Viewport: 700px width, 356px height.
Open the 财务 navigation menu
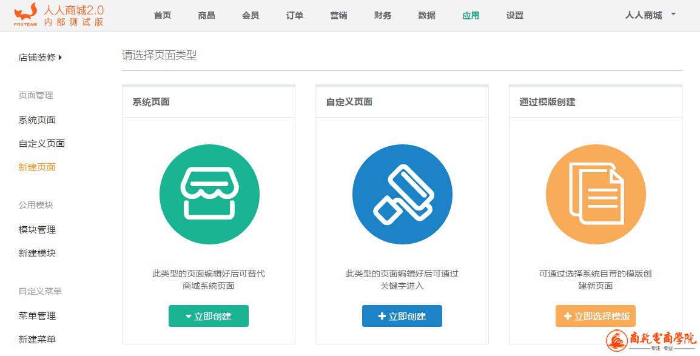(383, 15)
